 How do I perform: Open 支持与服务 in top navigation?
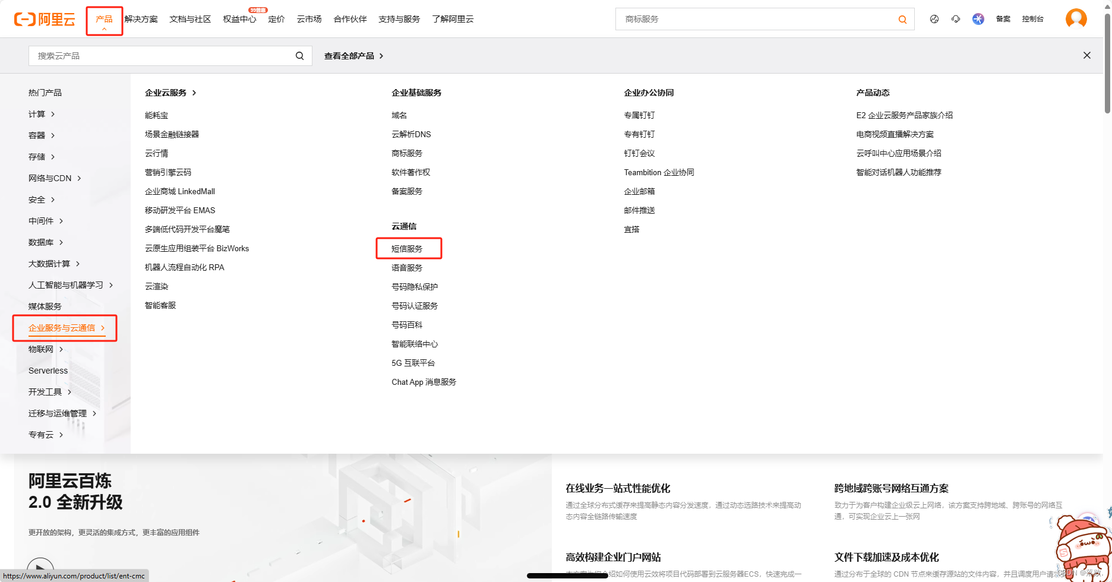coord(399,19)
